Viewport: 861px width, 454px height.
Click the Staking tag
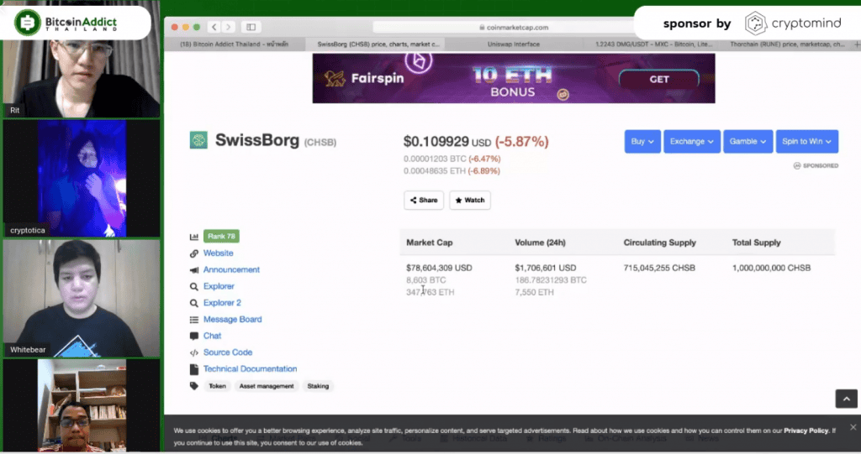[318, 386]
